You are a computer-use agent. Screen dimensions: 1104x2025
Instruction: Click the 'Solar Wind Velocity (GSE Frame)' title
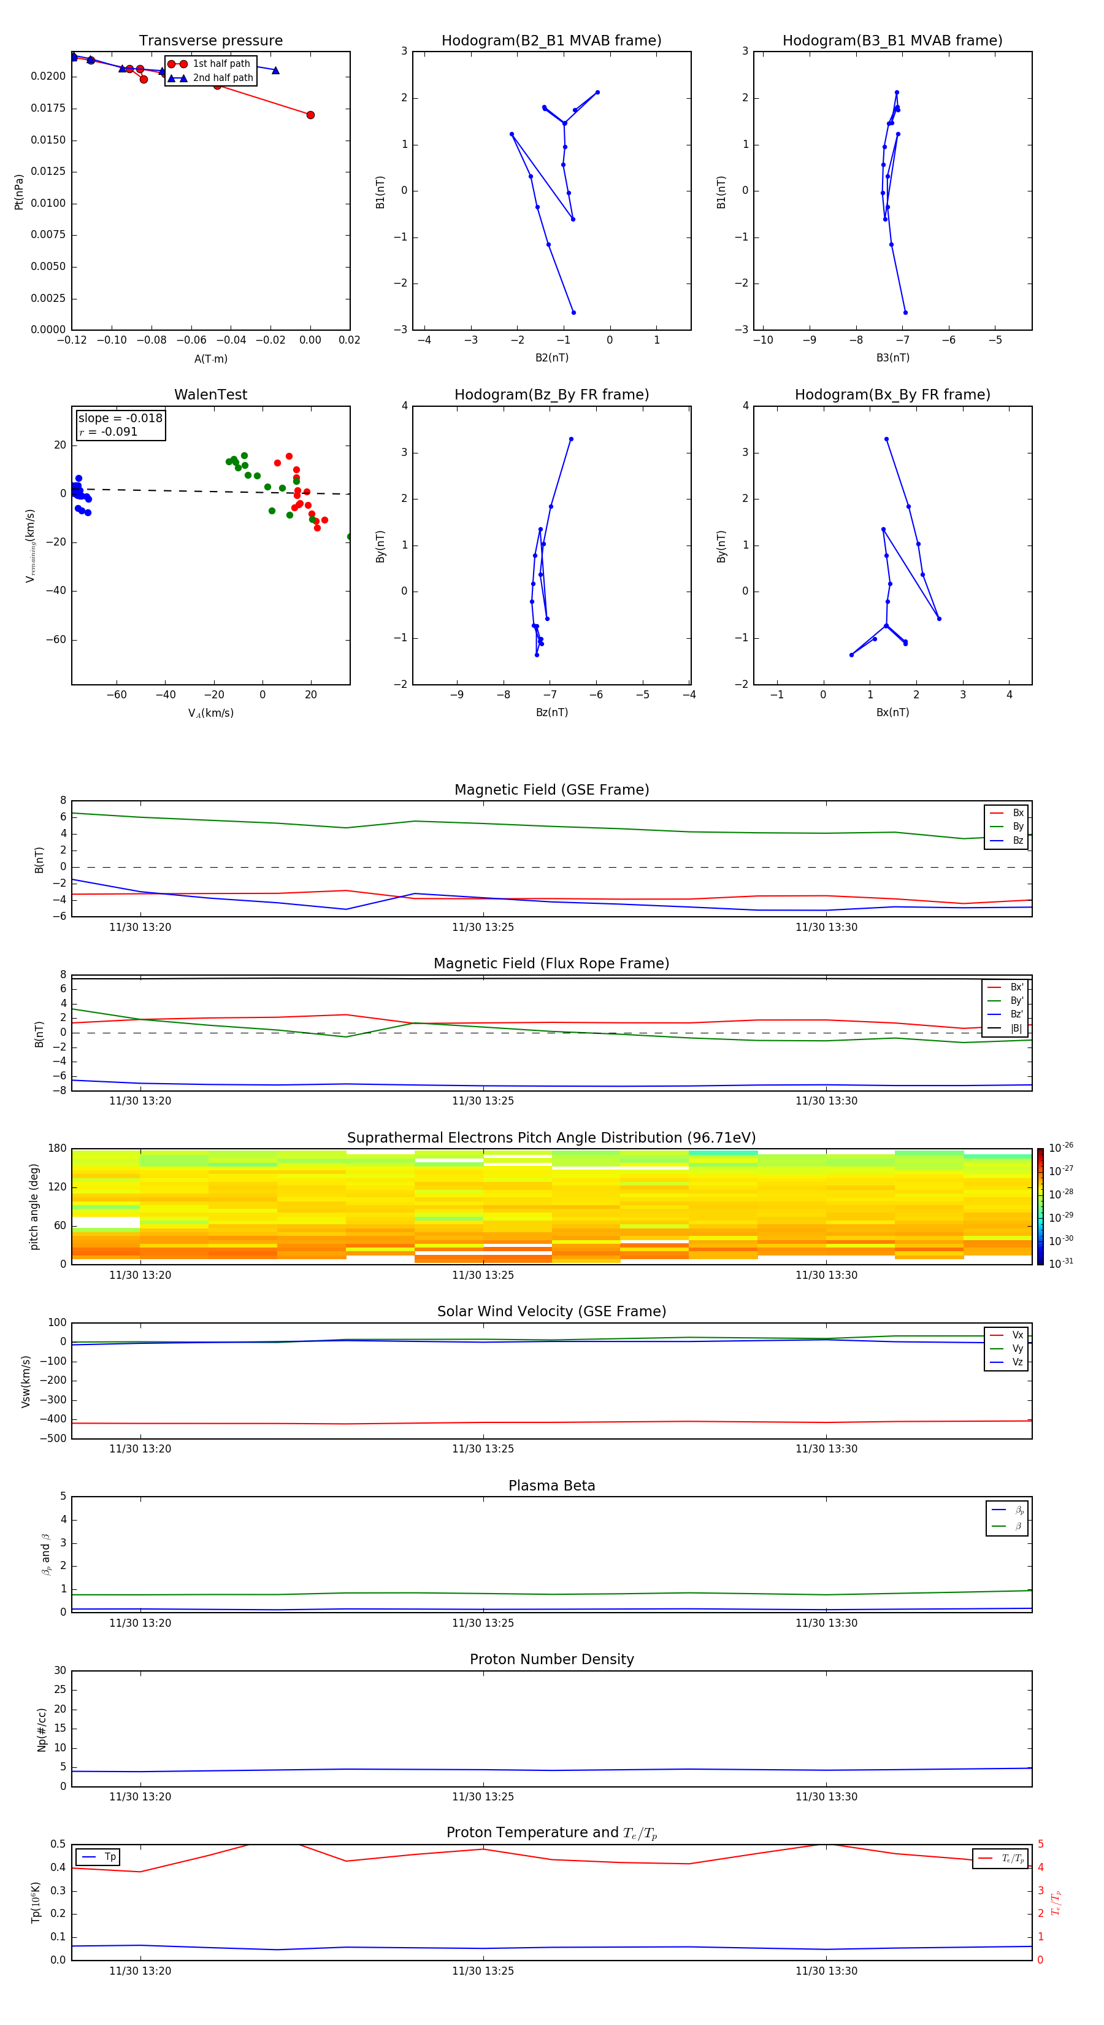pyautogui.click(x=551, y=1311)
